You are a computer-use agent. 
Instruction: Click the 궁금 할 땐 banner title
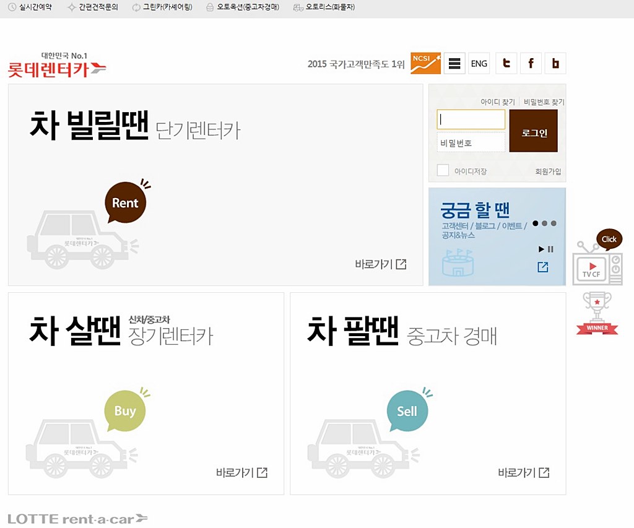(475, 210)
